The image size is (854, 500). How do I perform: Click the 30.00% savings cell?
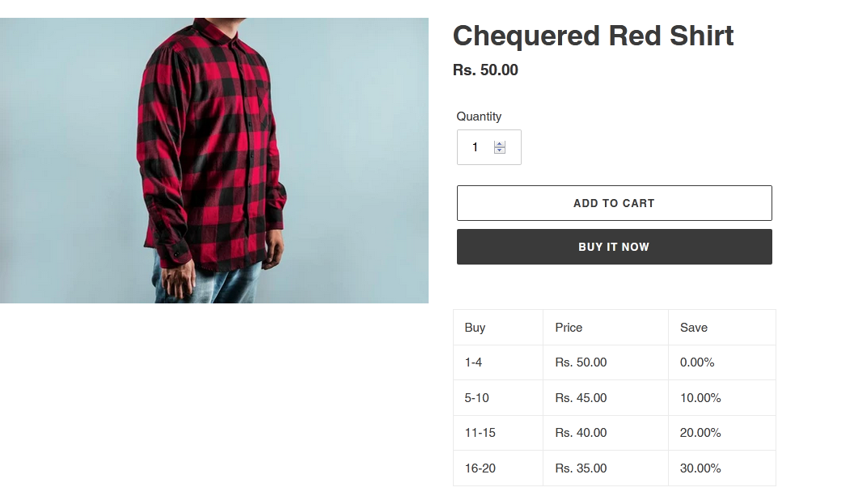click(x=700, y=468)
